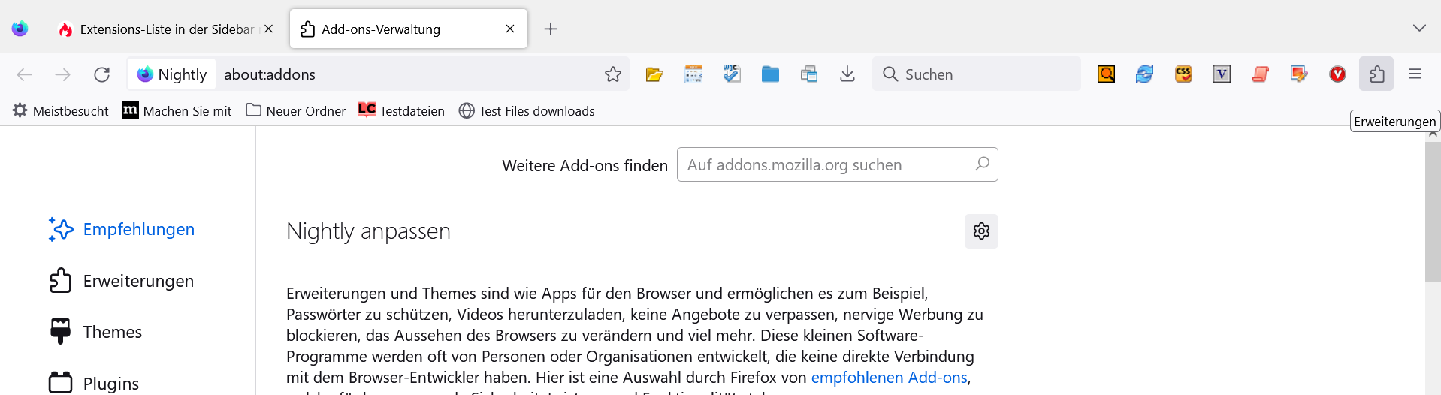
Task: Open the Firefox hamburger application menu
Action: point(1415,74)
